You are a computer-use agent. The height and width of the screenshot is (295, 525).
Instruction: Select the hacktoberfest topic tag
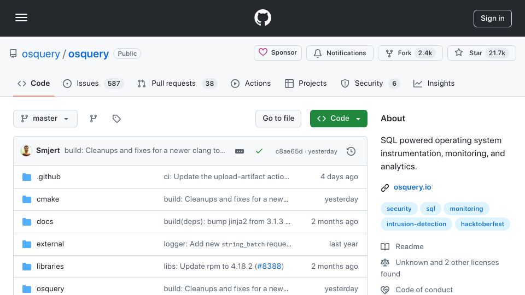(x=482, y=224)
